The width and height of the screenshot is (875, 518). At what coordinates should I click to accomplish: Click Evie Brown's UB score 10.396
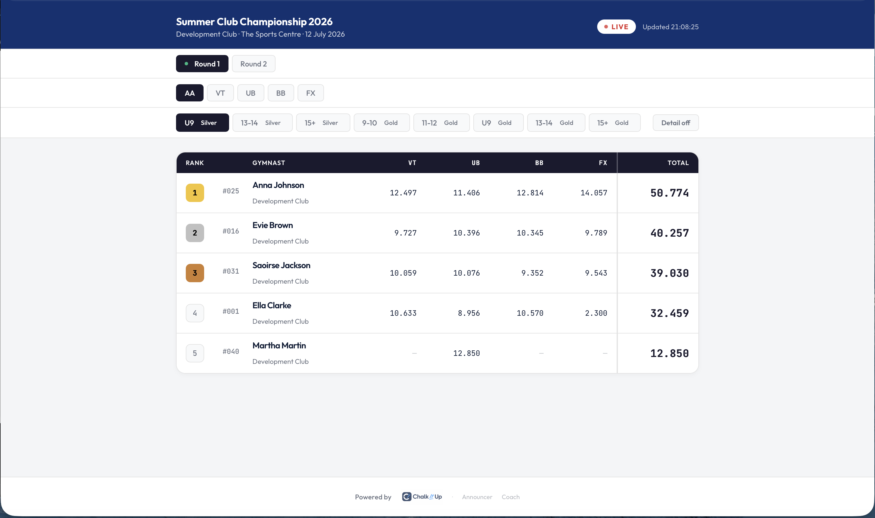[x=466, y=233]
